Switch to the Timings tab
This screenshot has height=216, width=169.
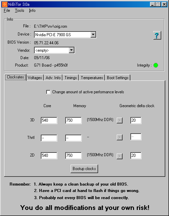click(x=71, y=78)
